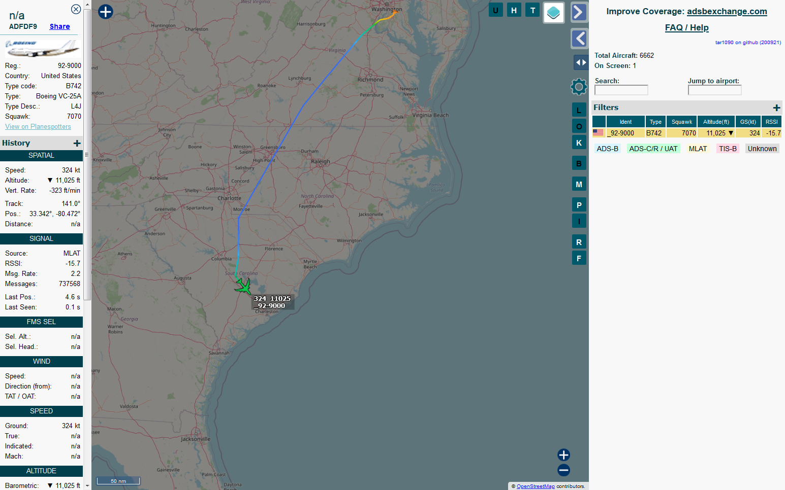The height and width of the screenshot is (490, 785).
Task: Click the I map option button
Action: (x=579, y=221)
